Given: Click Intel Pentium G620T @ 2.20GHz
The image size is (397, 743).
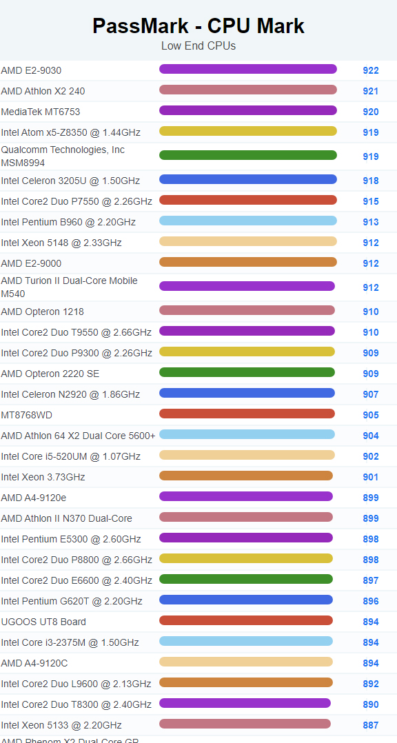Looking at the screenshot, I should 72,601.
